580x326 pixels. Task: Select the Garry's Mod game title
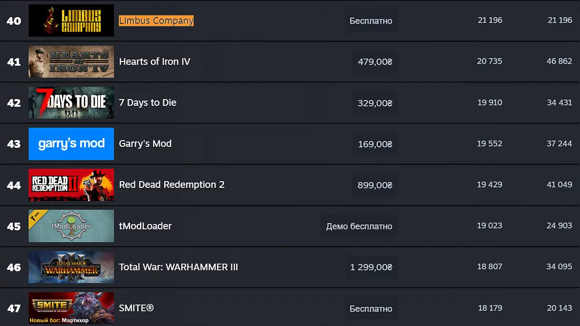[x=145, y=143]
